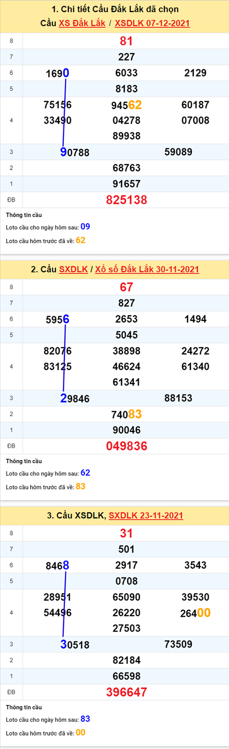Image resolution: width=229 pixels, height=749 pixels.
Task: Select number 59089
Action: click(x=178, y=152)
